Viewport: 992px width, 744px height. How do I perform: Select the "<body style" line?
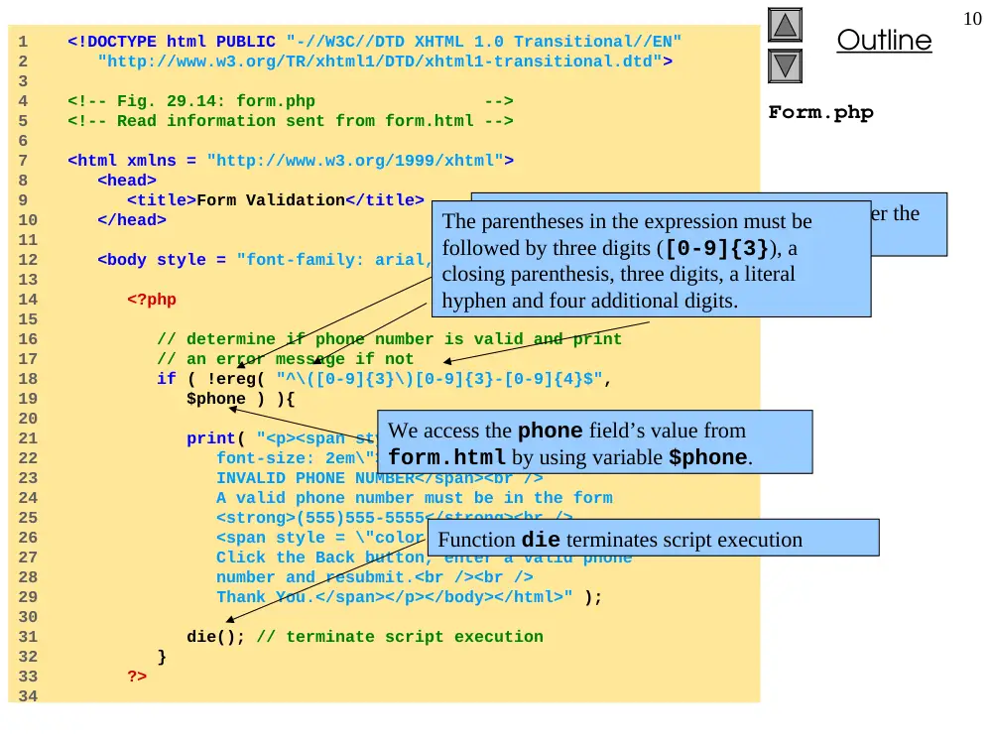coord(265,260)
